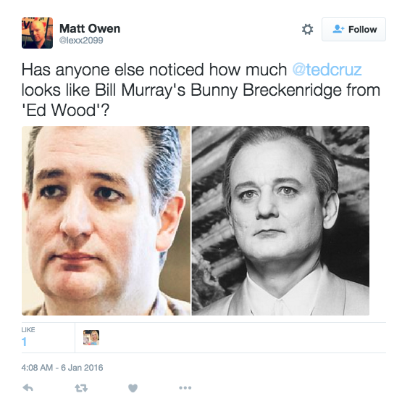
Task: Click the reply arrow icon
Action: click(28, 387)
